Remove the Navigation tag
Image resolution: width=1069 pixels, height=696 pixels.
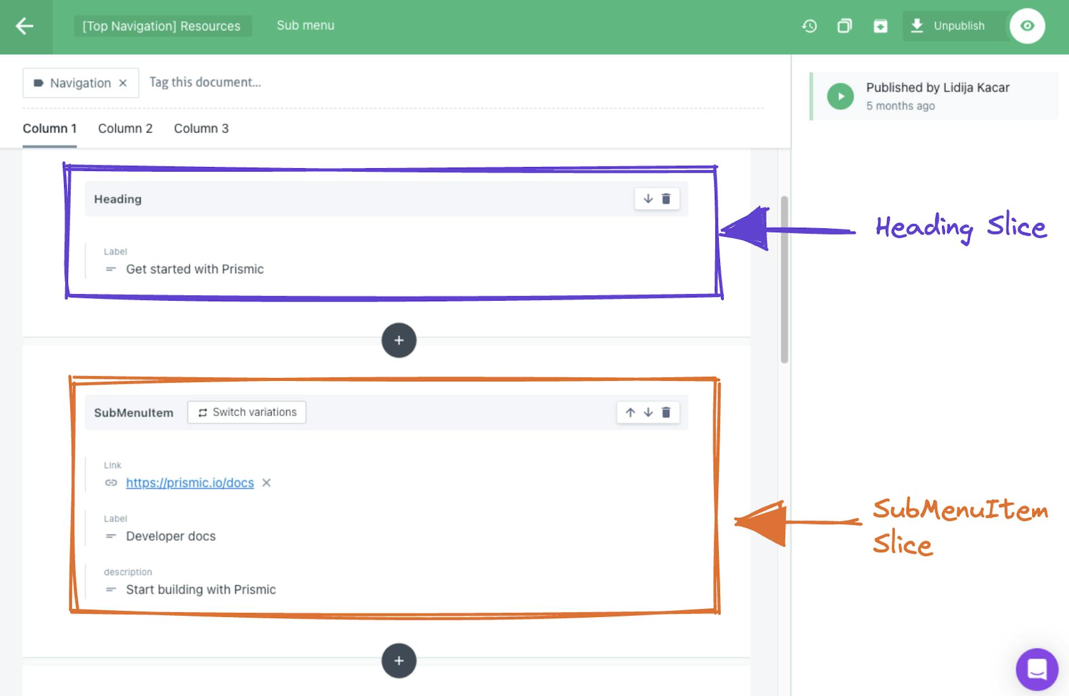[124, 82]
